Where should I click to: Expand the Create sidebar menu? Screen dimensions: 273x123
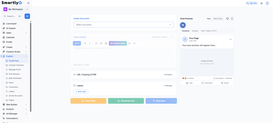click(x=15, y=47)
